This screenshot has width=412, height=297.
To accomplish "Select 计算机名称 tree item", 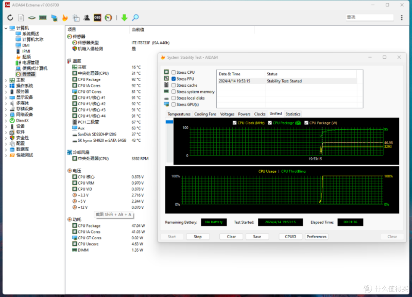I will click(x=32, y=39).
